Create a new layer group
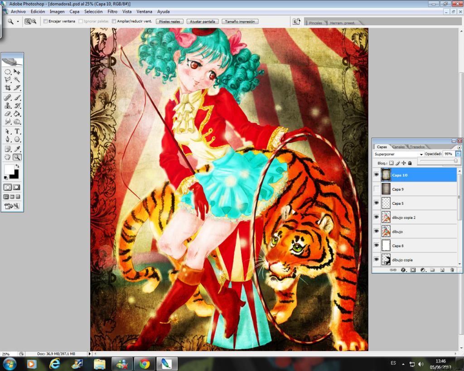464x371 pixels. click(432, 270)
